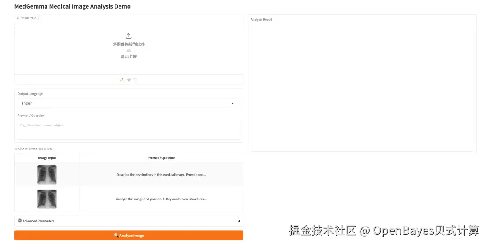Click the upload arrow icon in drop area
487x245 pixels.
pos(129,36)
